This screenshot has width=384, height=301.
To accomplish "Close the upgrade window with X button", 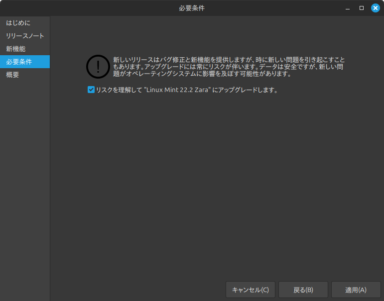I will (376, 8).
